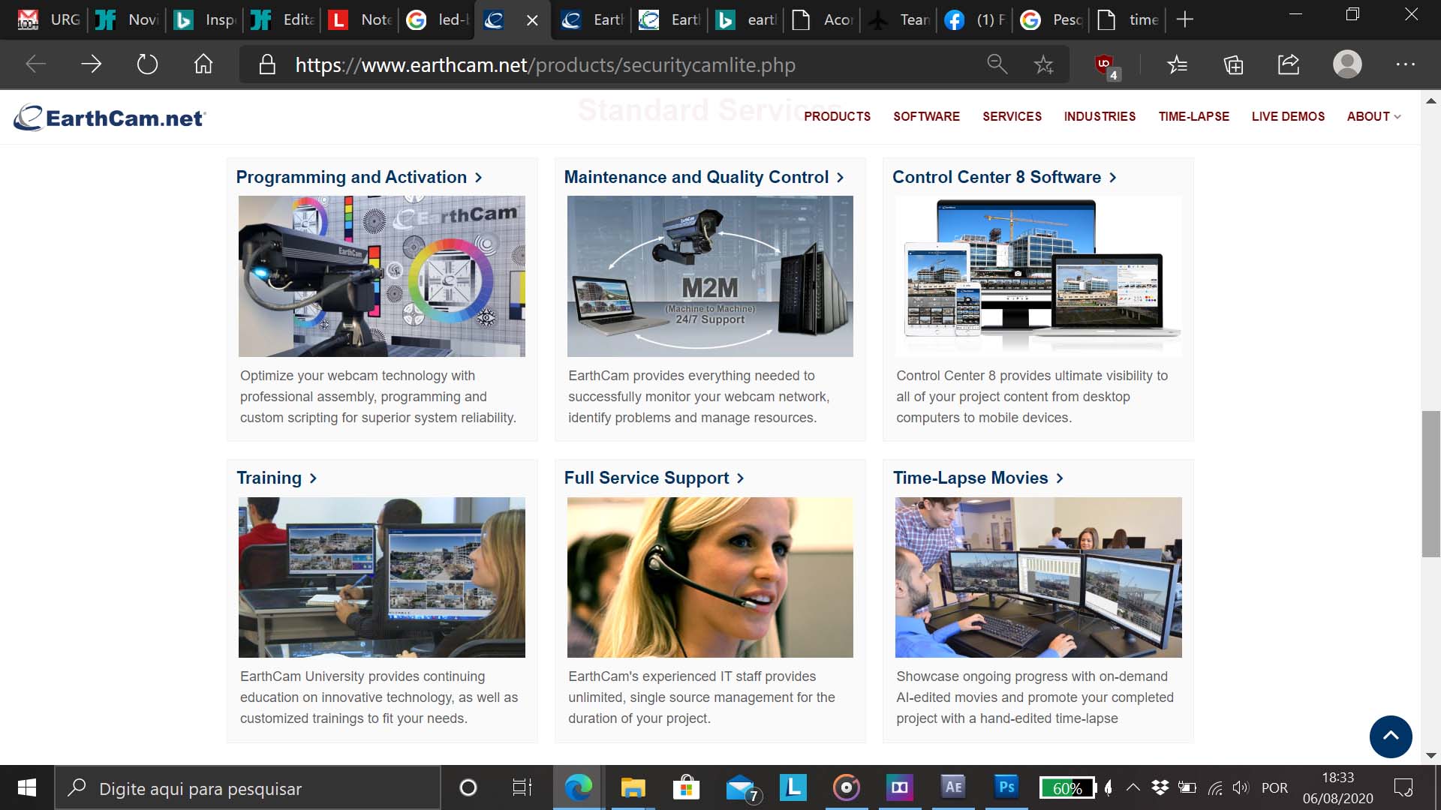The height and width of the screenshot is (810, 1441).
Task: Open Windows Start menu
Action: click(27, 787)
